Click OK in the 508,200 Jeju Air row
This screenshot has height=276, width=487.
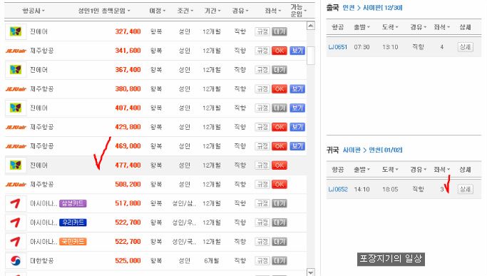click(x=280, y=184)
